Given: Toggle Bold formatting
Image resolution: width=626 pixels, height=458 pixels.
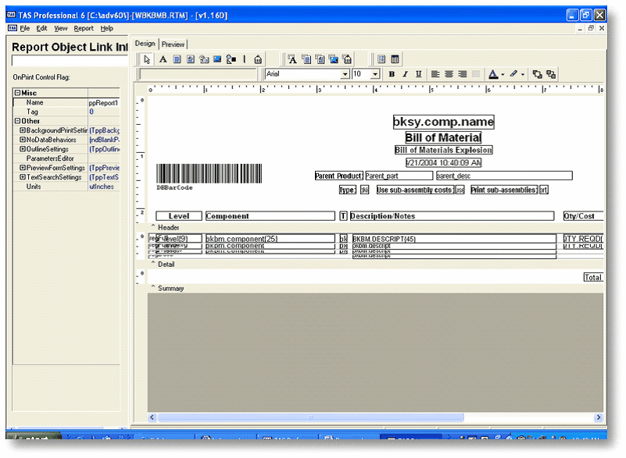Looking at the screenshot, I should click(x=392, y=74).
